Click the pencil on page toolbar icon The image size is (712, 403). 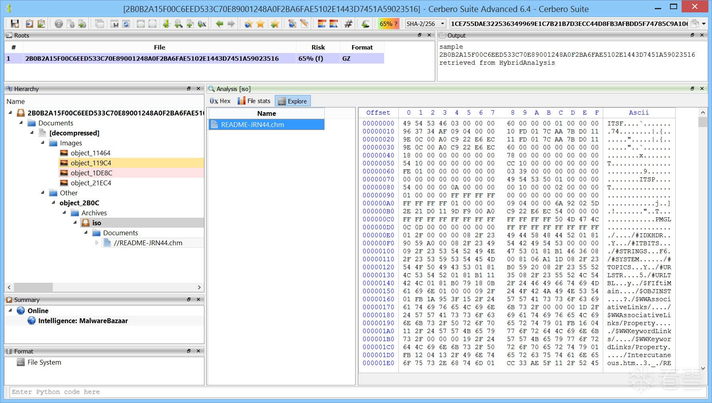point(304,24)
